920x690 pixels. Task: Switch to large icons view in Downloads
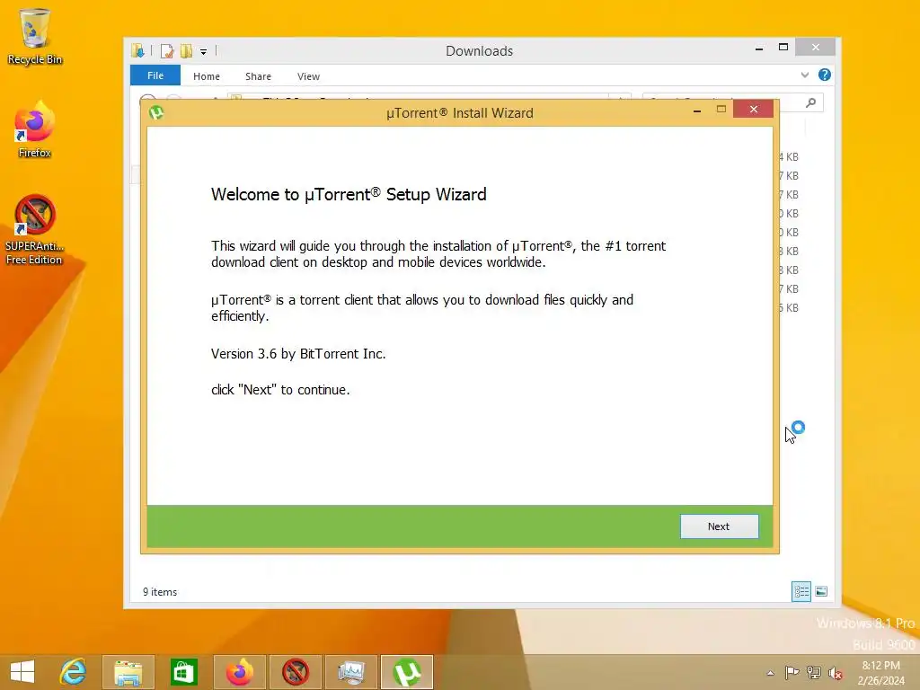[821, 591]
